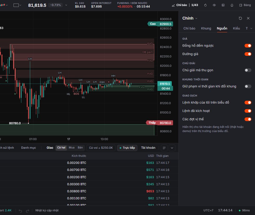Viewport: 255px width, 215px height.
Task: Open the news panel icon beside the bell
Action: pyautogui.click(x=223, y=5)
